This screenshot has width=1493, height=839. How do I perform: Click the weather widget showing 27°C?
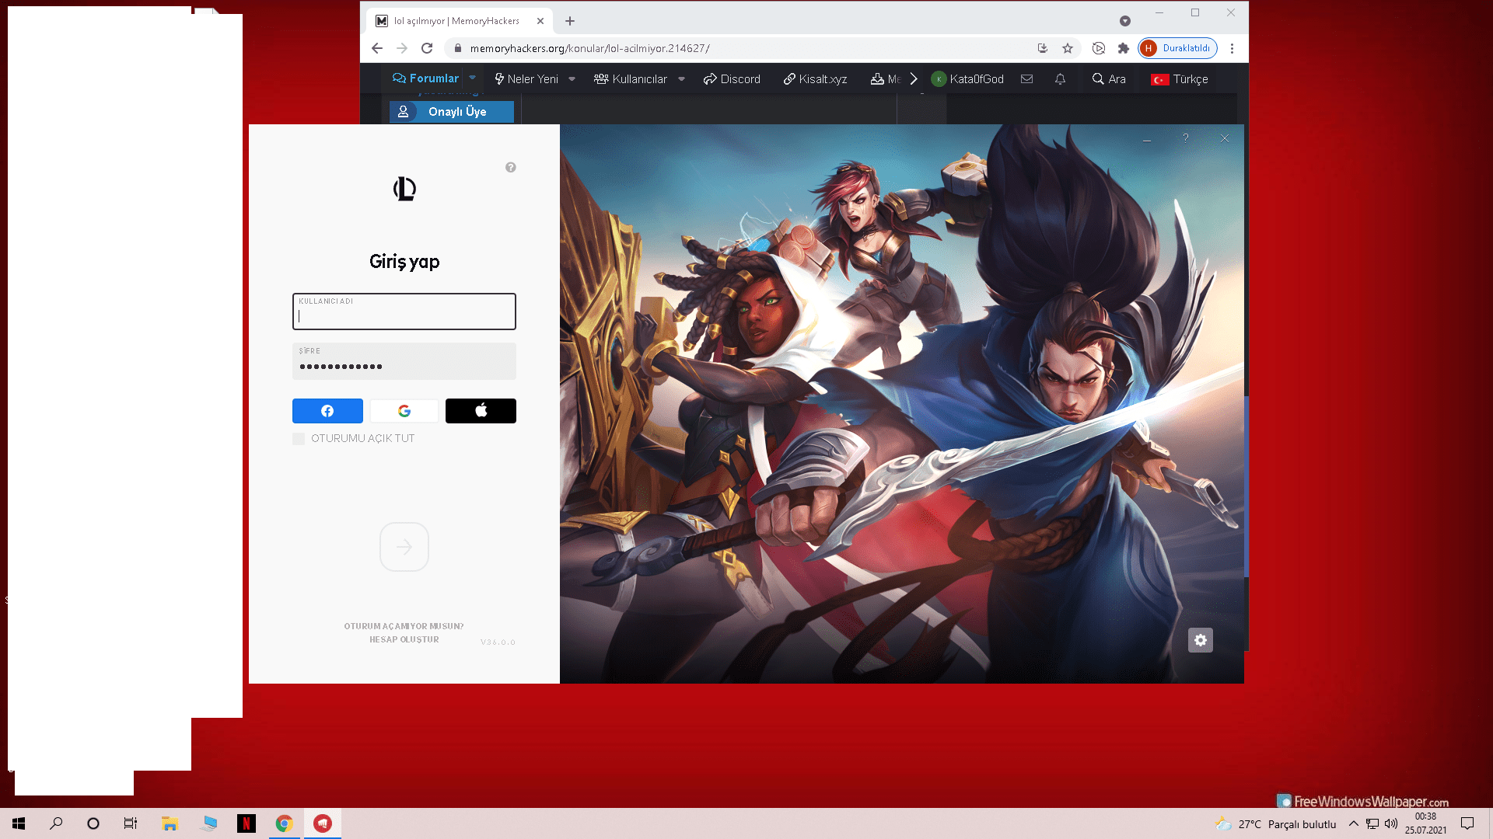click(x=1275, y=823)
